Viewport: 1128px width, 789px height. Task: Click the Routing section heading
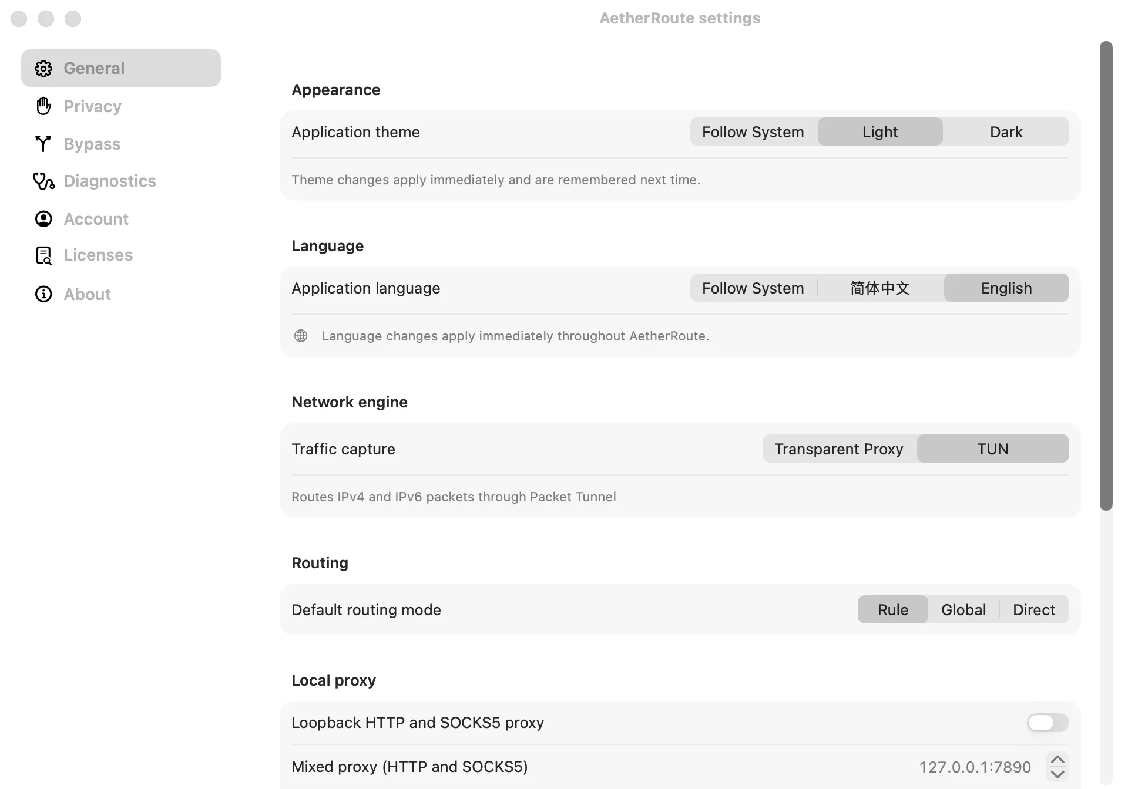coord(320,563)
